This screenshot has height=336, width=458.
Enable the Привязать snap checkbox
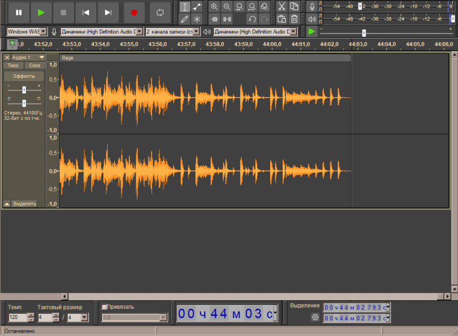click(x=104, y=307)
